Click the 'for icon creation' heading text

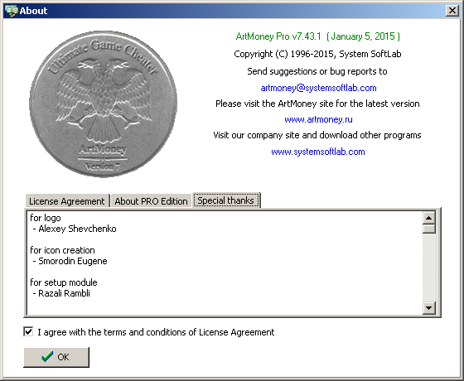point(62,250)
